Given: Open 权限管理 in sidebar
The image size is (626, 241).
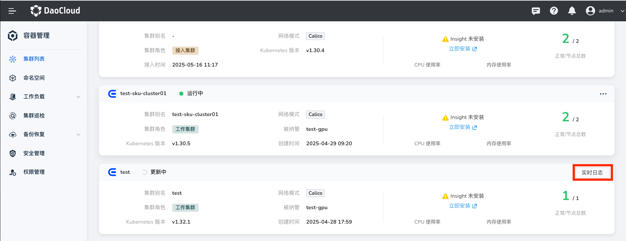Looking at the screenshot, I should pos(34,172).
